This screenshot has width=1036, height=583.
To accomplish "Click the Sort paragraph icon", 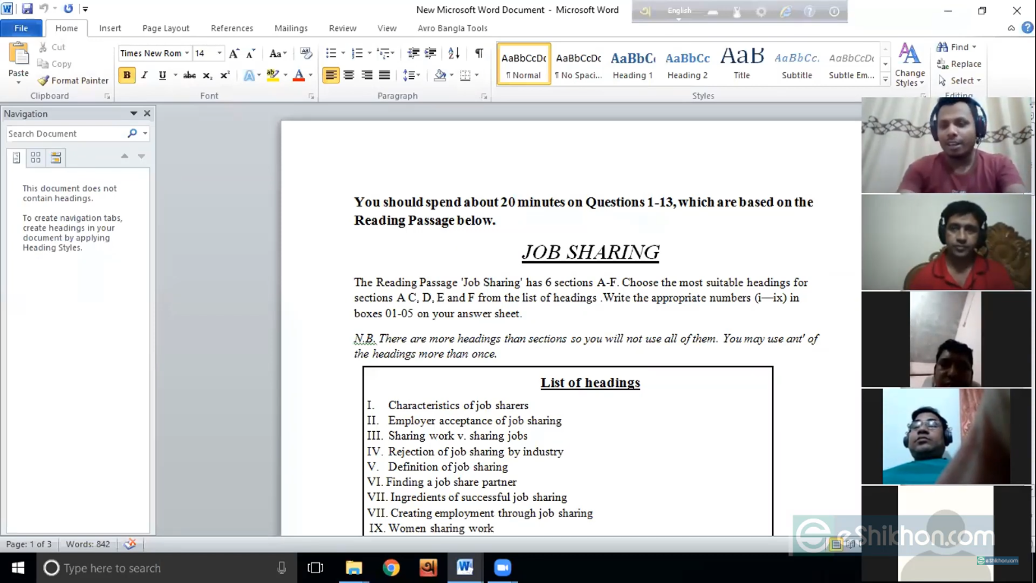I will pos(454,53).
